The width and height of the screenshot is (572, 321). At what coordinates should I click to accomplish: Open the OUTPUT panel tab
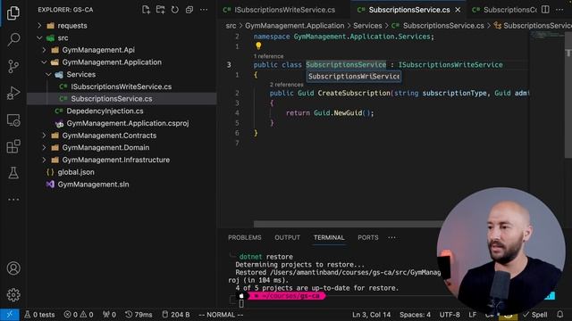point(287,238)
